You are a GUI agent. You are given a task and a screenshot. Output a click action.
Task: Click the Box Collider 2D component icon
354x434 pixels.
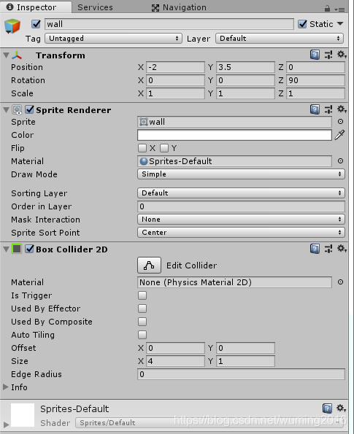[17, 249]
